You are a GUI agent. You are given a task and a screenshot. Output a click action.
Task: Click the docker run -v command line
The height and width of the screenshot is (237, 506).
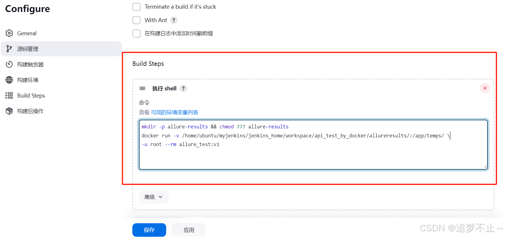point(296,136)
